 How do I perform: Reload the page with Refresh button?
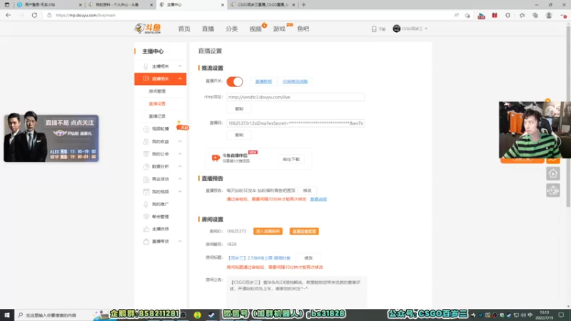pos(34,15)
